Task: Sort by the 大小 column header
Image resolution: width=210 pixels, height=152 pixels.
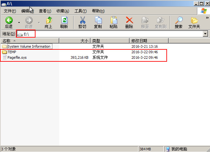Action: (x=75, y=41)
